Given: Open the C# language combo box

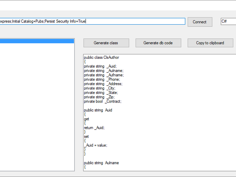Looking at the screenshot, I should tap(228, 21).
